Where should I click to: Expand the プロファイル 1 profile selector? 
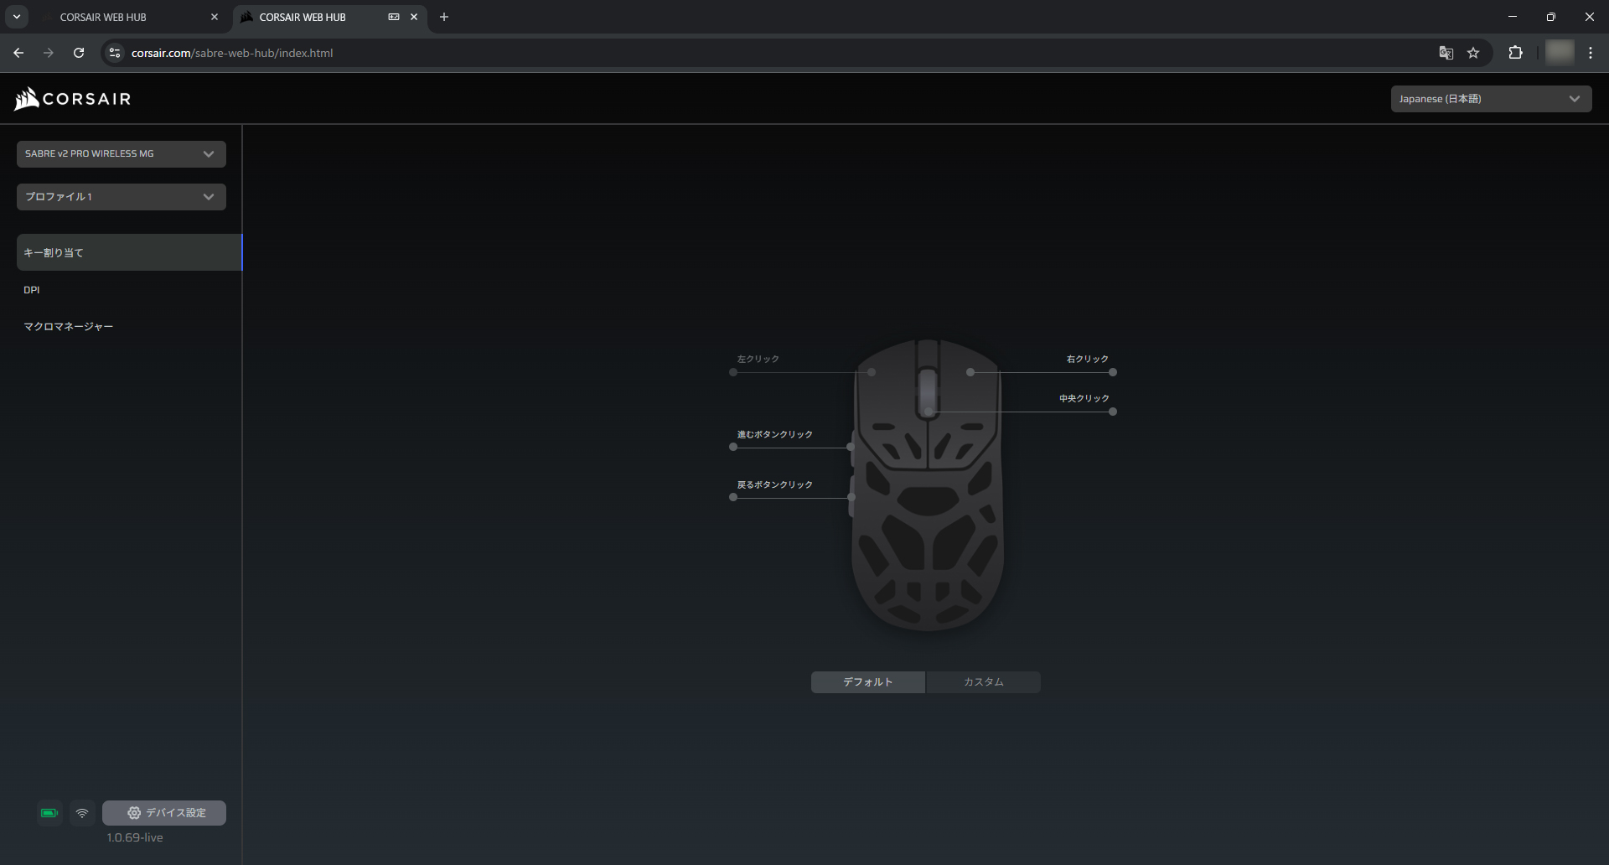(121, 196)
